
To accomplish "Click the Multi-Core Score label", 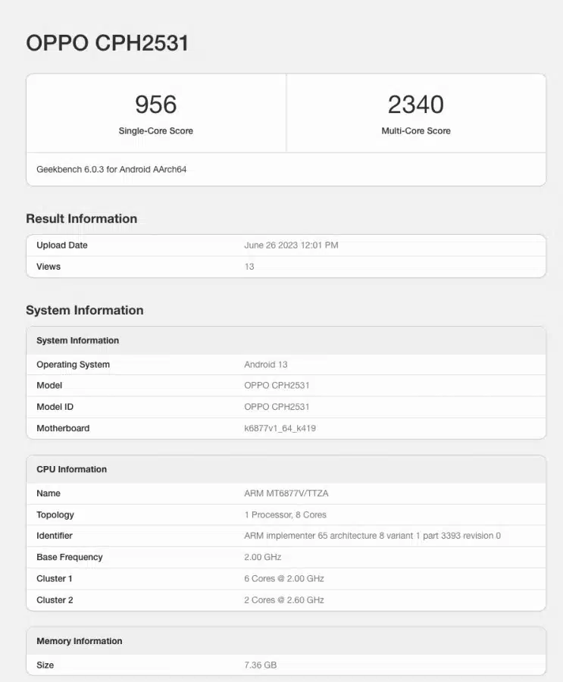I will point(415,131).
